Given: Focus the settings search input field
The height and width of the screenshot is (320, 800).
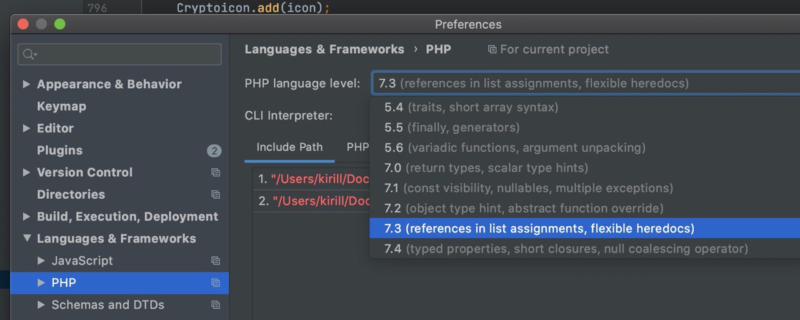Looking at the screenshot, I should 119,54.
